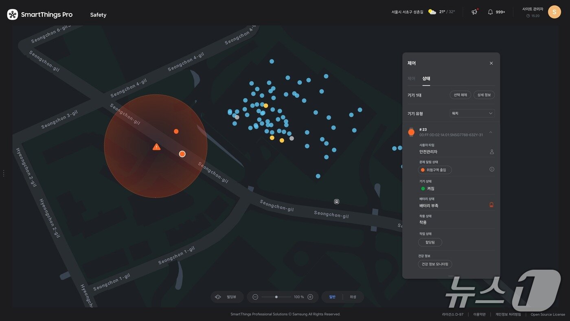Switch map to 위성 satellite view
This screenshot has height=321, width=570.
click(x=353, y=297)
